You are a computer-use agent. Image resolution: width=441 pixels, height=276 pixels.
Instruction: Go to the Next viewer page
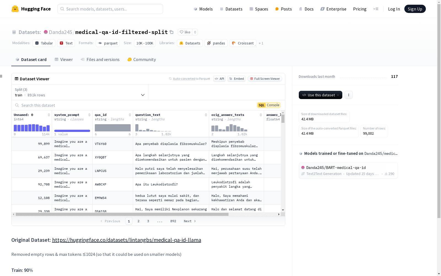click(190, 221)
